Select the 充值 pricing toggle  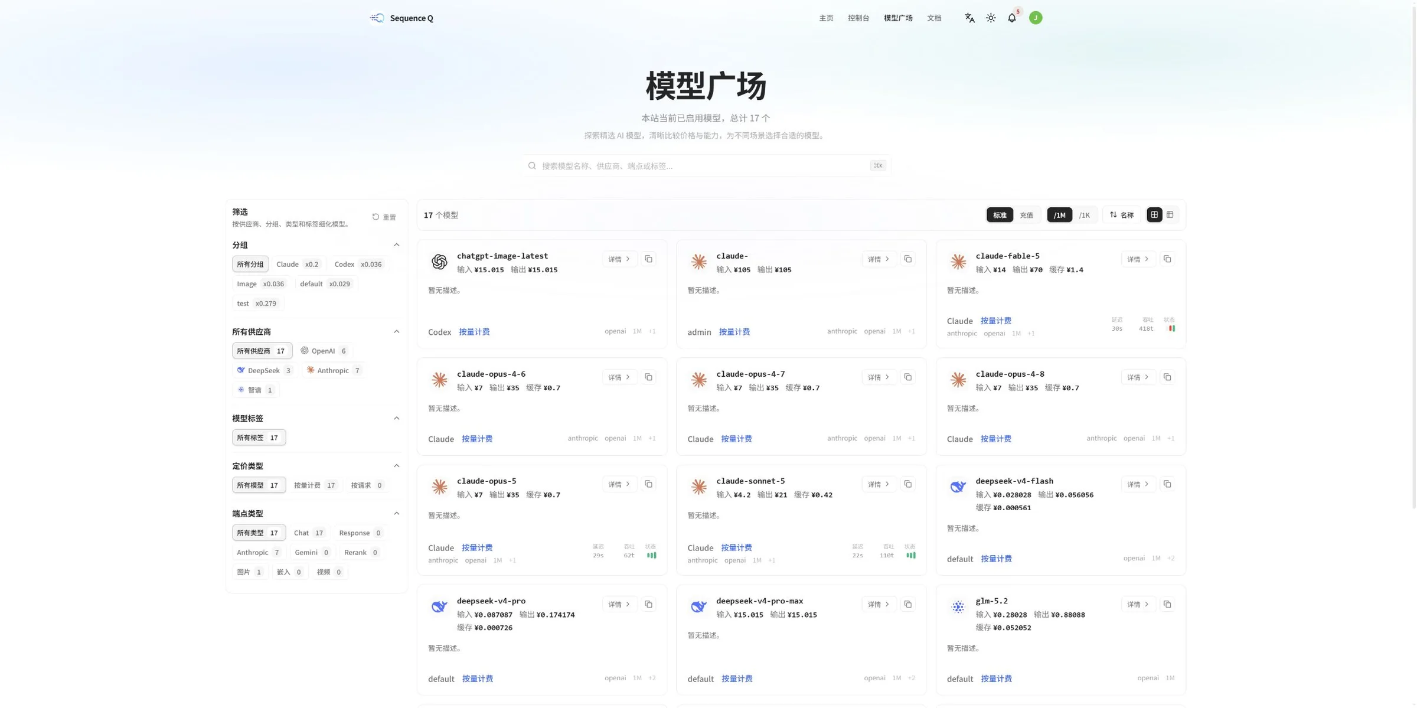(1026, 215)
